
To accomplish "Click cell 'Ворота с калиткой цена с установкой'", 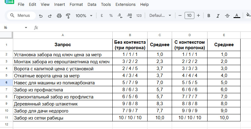I will (x=63, y=68).
